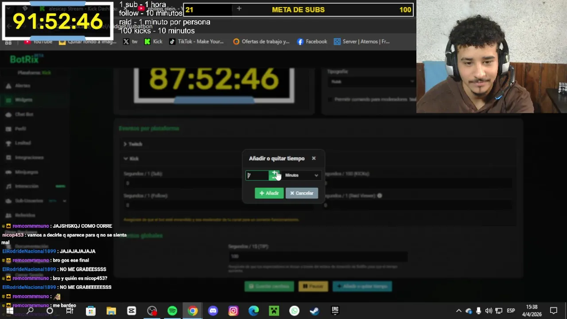Open Instagram from the taskbar

pyautogui.click(x=233, y=311)
